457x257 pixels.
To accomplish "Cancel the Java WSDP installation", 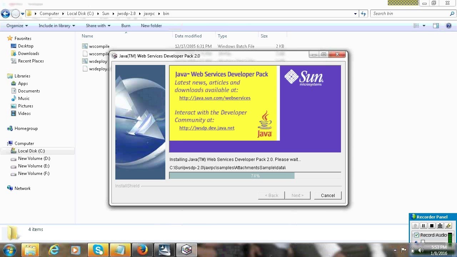I will point(328,196).
